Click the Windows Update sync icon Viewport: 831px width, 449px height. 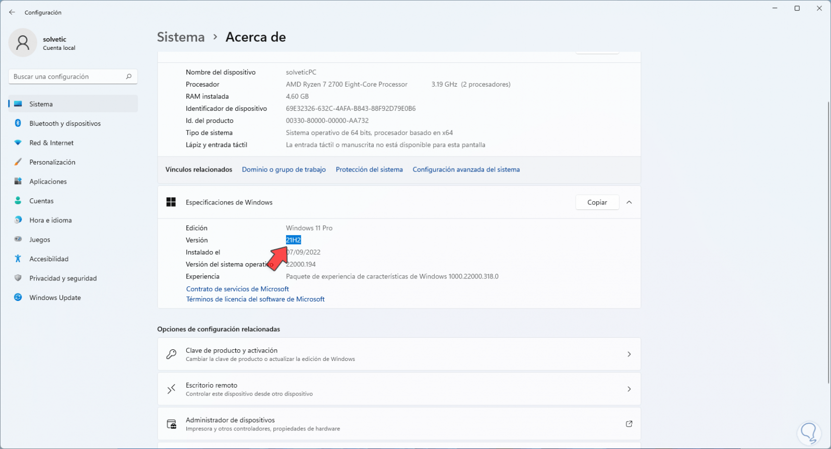pos(18,297)
